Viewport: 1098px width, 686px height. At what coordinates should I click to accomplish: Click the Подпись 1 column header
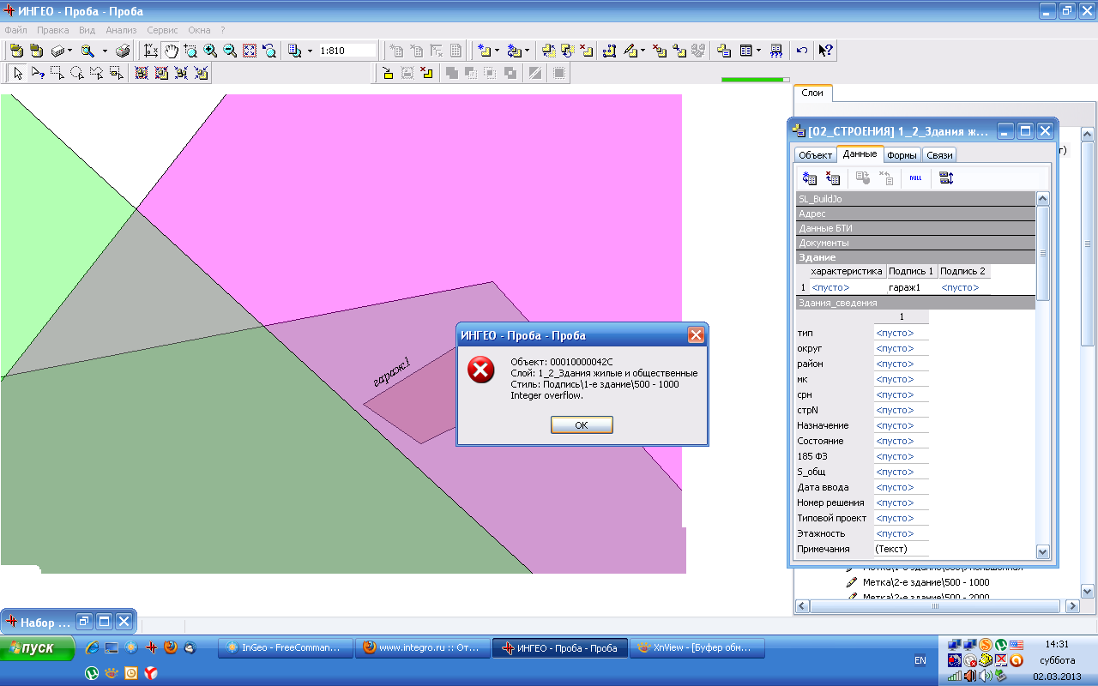[911, 271]
